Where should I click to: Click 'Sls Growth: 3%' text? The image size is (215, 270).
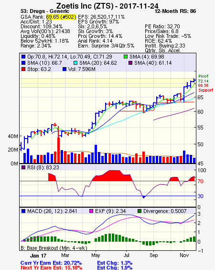95,31
